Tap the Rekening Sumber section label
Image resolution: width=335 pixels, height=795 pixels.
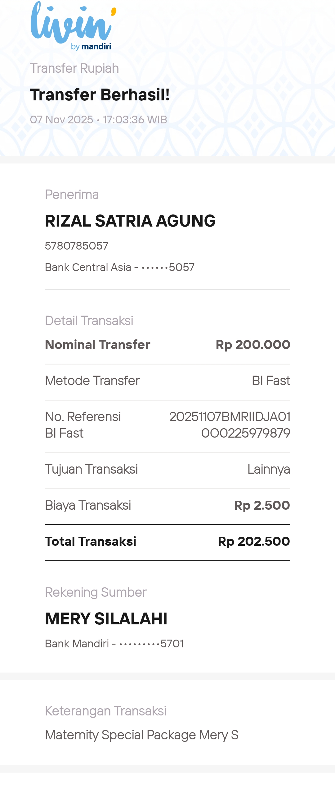pyautogui.click(x=96, y=592)
